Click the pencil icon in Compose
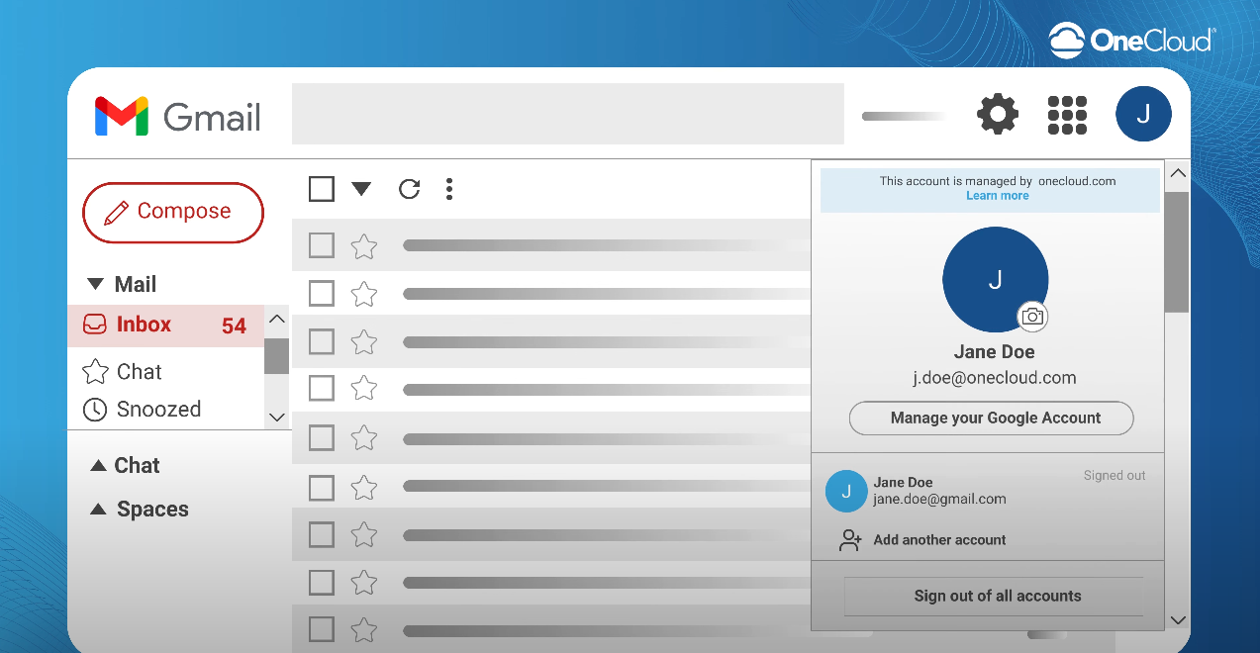Screen dimensions: 1260x653 116,213
